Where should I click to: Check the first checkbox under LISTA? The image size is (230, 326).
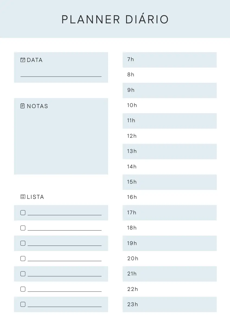click(23, 213)
